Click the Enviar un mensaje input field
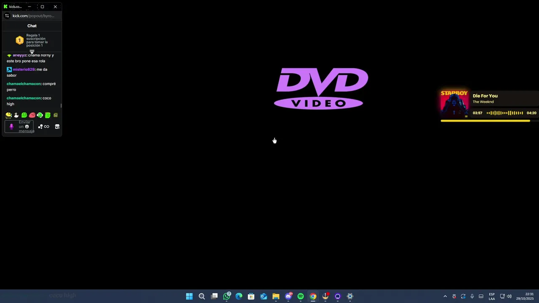539x303 pixels. coord(19,126)
